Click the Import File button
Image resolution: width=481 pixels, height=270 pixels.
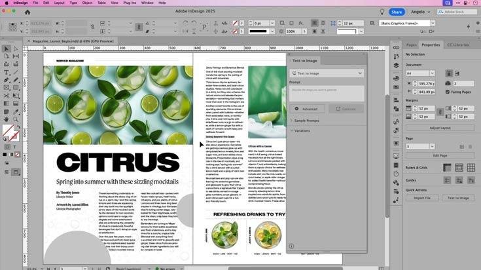pos(422,198)
